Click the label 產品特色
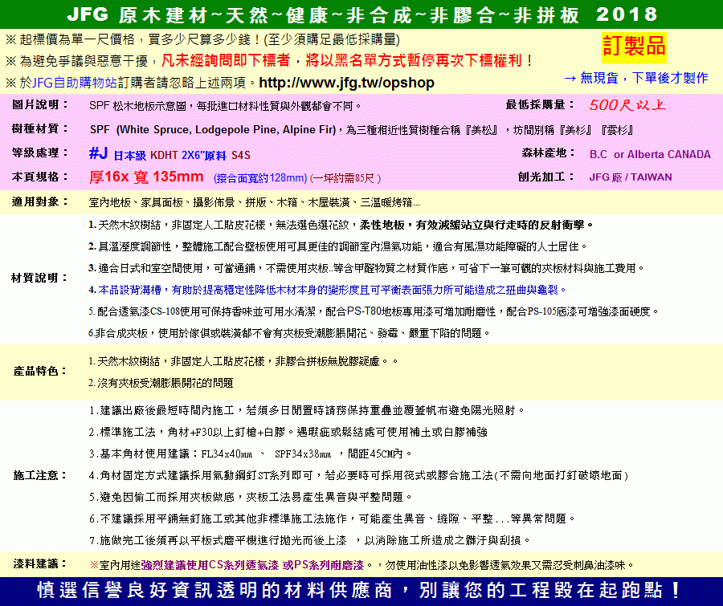 (x=39, y=371)
